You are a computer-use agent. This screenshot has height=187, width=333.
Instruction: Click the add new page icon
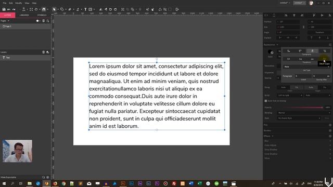pyautogui.click(x=48, y=21)
